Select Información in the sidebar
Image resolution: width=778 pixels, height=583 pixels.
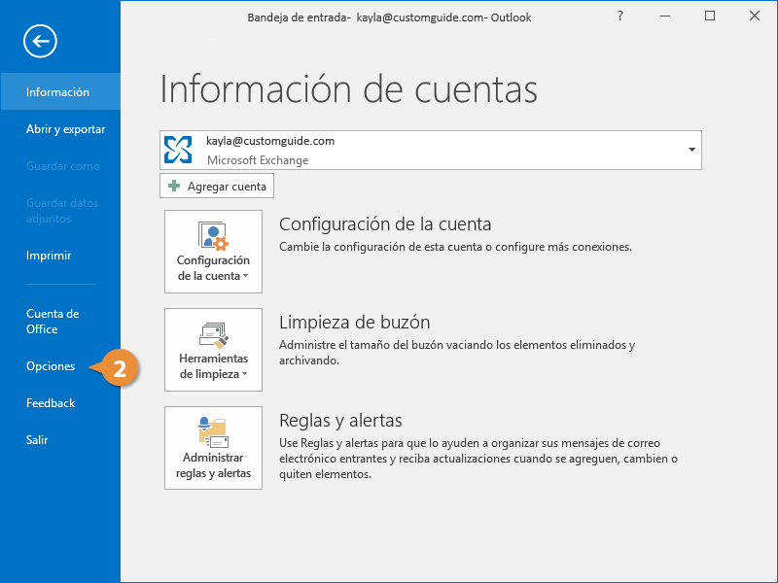[58, 92]
